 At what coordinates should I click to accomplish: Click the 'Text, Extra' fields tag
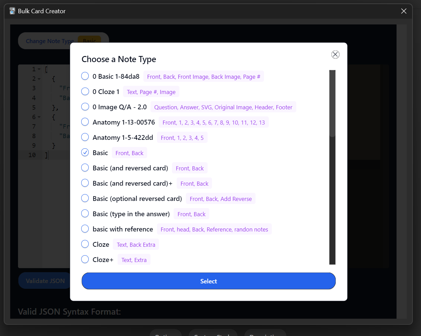(134, 260)
